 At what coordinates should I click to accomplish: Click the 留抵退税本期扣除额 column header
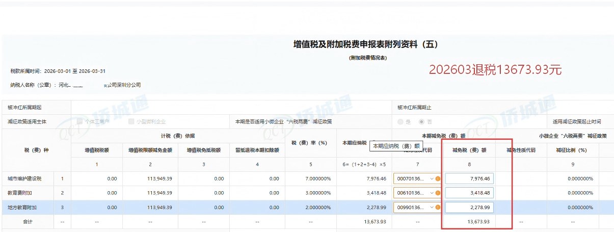coord(257,150)
